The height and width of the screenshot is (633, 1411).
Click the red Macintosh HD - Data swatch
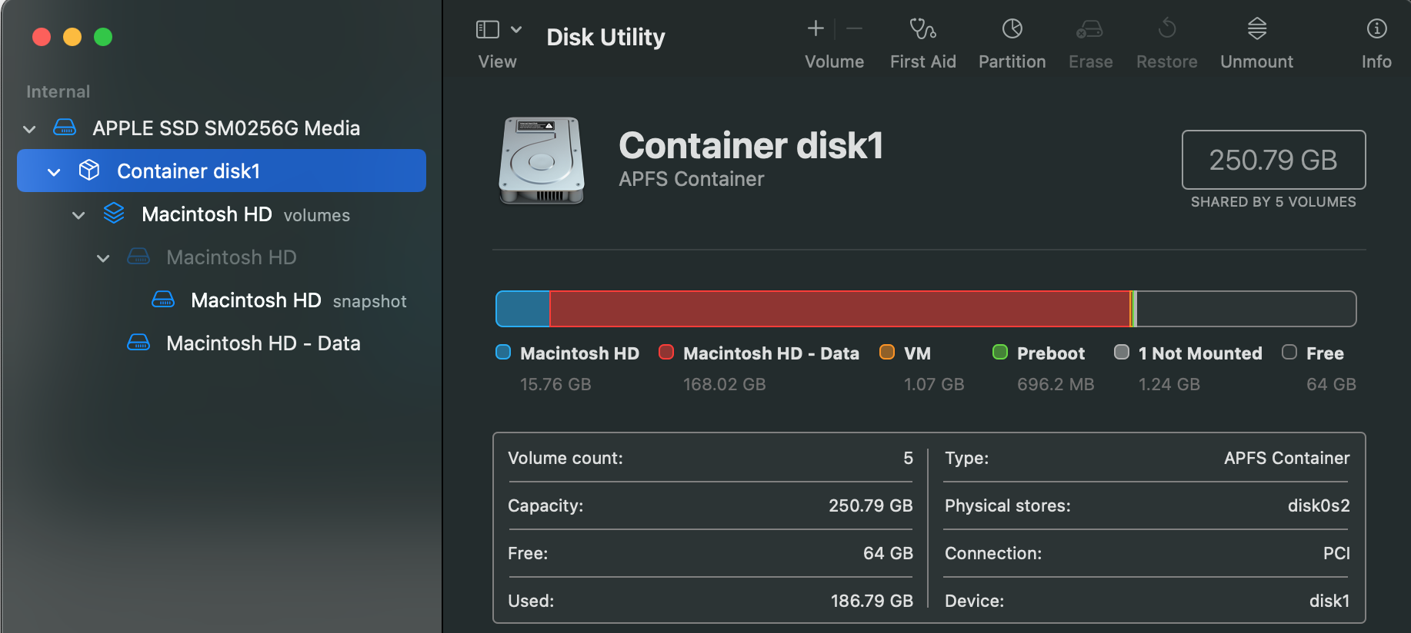coord(666,353)
